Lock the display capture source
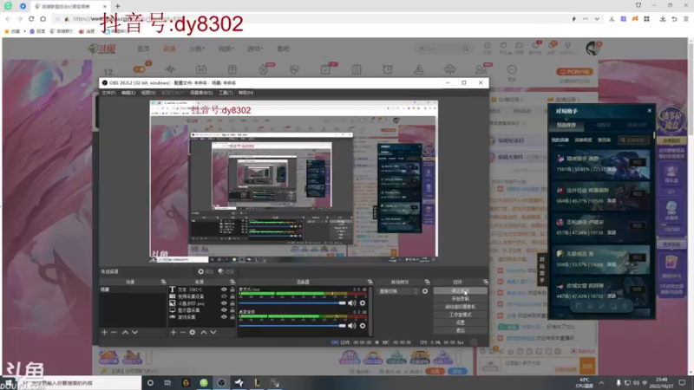 (x=232, y=310)
